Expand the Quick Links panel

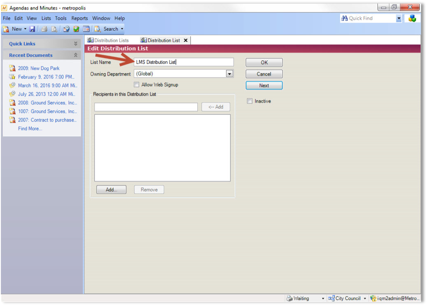[x=76, y=44]
